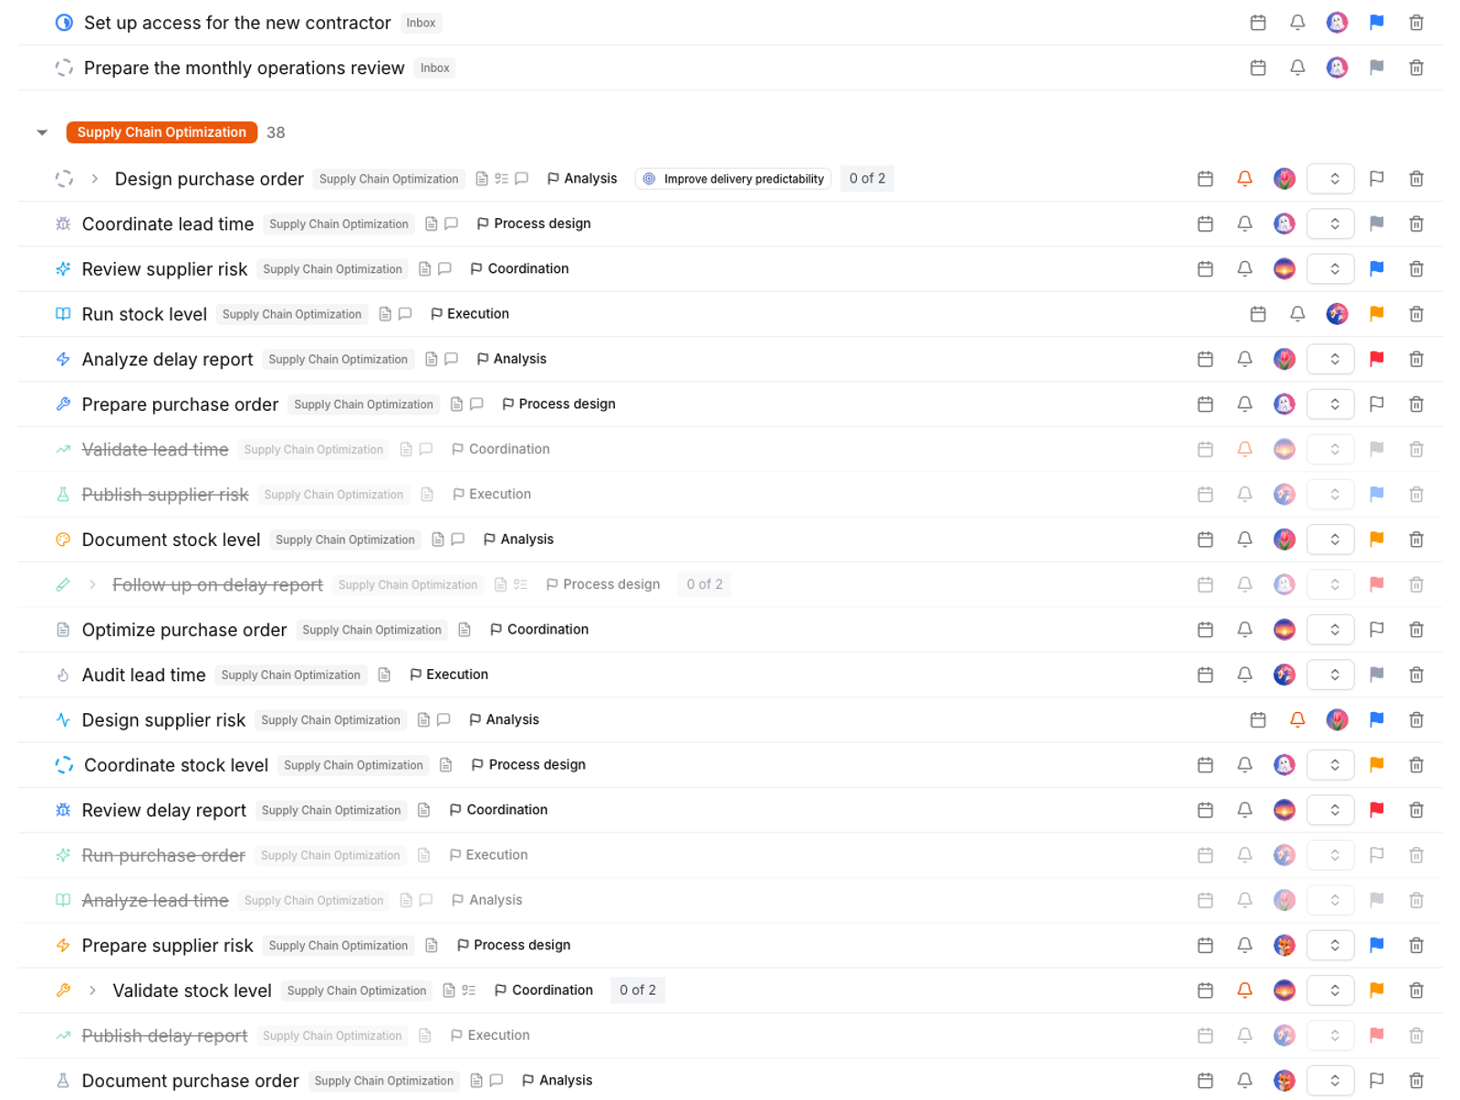Click comment icon on 'Review supplier risk' row
Screen dimensions: 1460x1100
pos(444,269)
